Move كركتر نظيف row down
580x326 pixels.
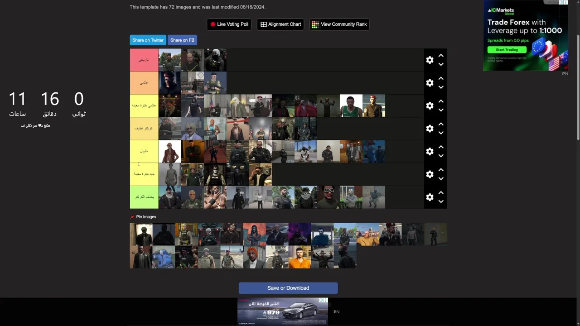pos(441,133)
